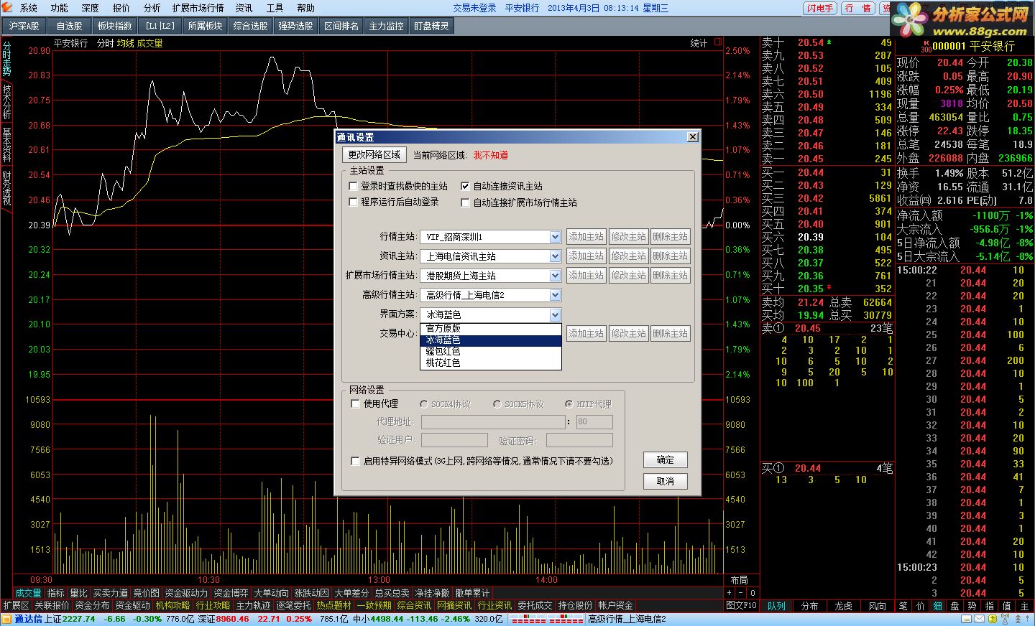Click 删除主站 in 扩展市场行情主站 row
Image resolution: width=1035 pixels, height=626 pixels.
click(671, 276)
